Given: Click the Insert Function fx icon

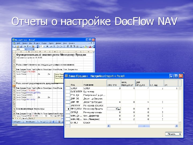Looking at the screenshot, I should (x=33, y=49).
